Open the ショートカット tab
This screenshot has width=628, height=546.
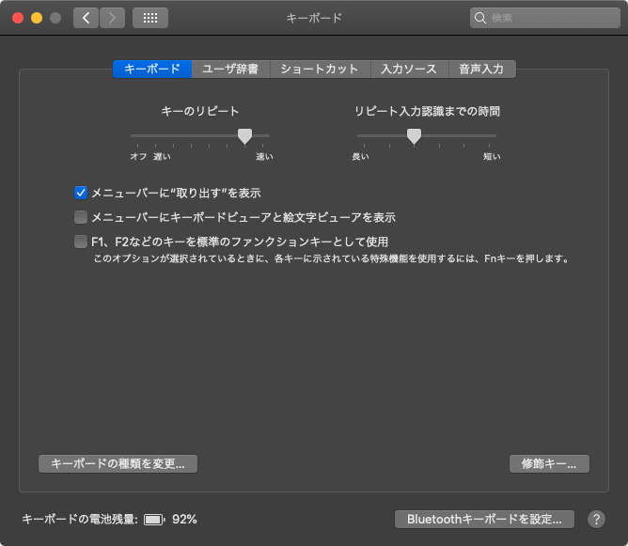(x=320, y=69)
